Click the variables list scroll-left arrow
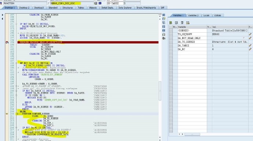 (x=179, y=134)
